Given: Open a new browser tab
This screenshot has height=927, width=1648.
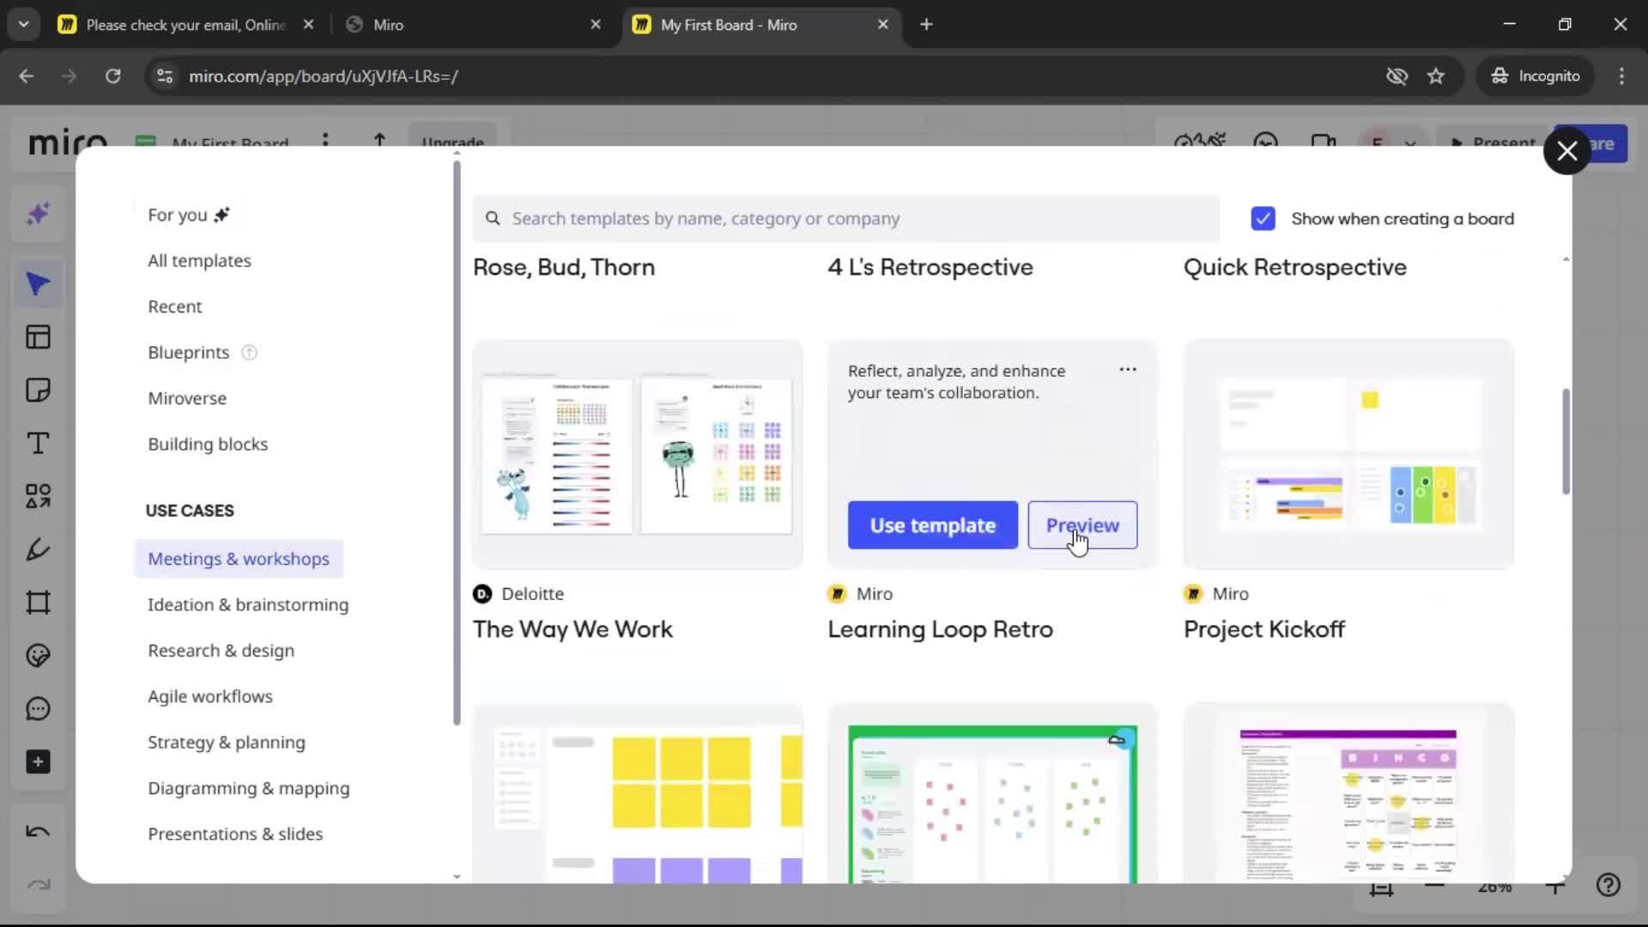Looking at the screenshot, I should pos(926,25).
